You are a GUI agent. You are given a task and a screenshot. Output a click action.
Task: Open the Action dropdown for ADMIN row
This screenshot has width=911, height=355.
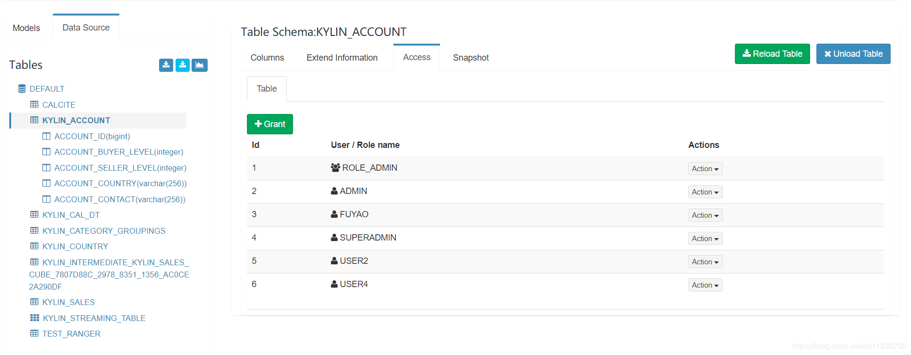pos(705,192)
